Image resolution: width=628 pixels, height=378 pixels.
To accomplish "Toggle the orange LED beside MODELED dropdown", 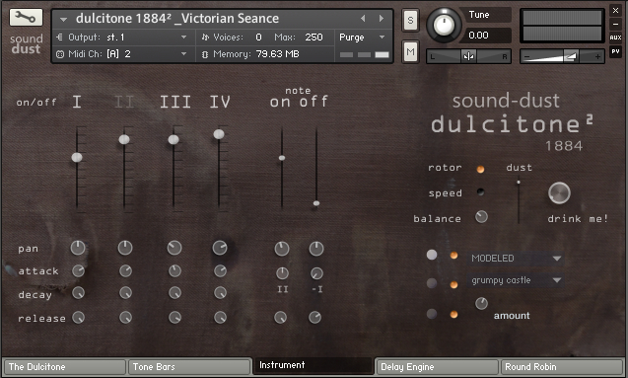I will tap(454, 256).
